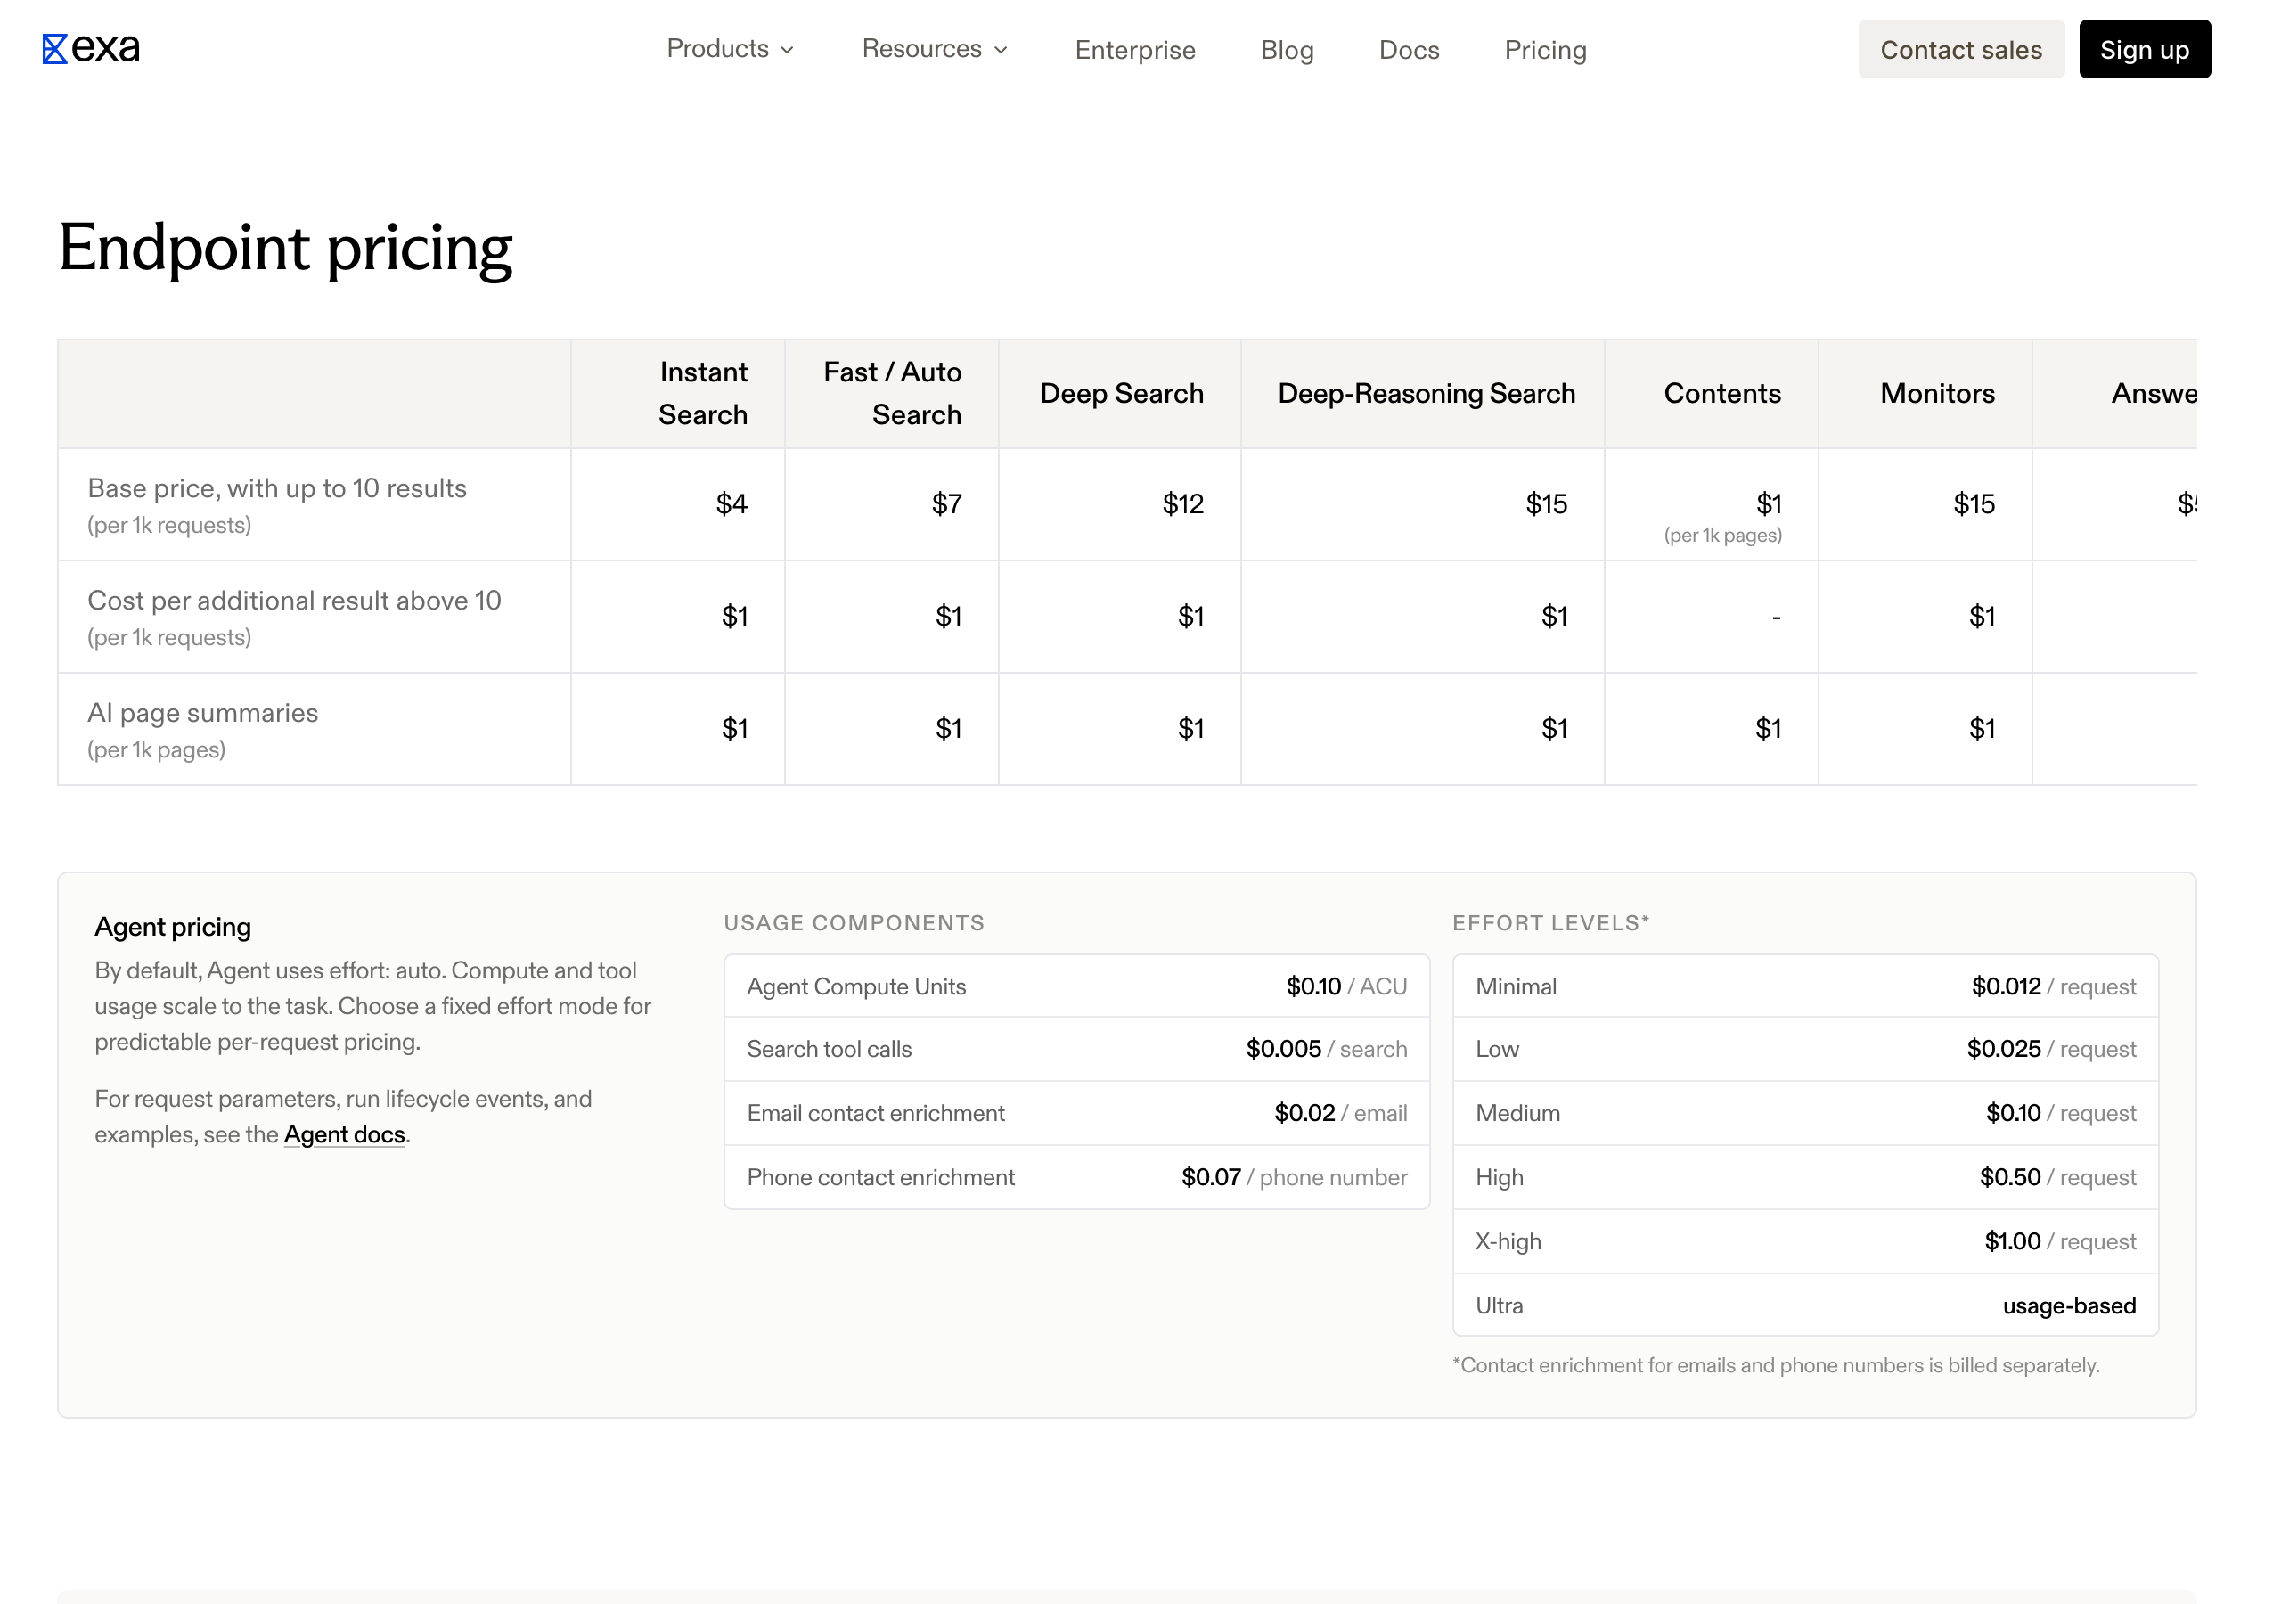Click the High effort level row
This screenshot has width=2281, height=1604.
1804,1176
